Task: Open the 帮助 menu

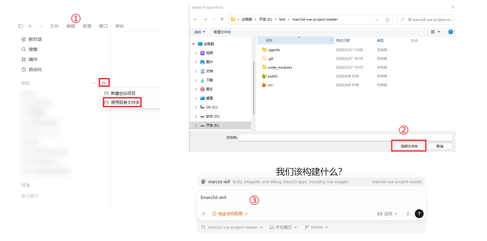Action: (120, 26)
